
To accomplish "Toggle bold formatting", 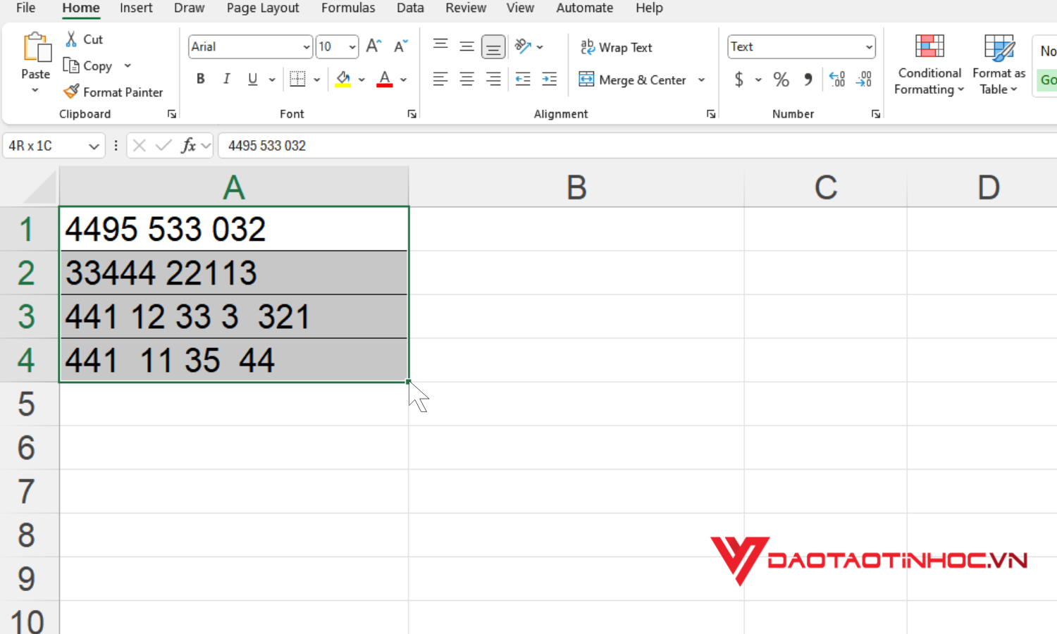I will click(201, 79).
